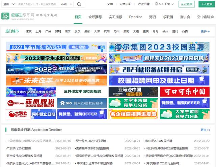
Task: Select 上海 from hot cities
Action: 38,31
